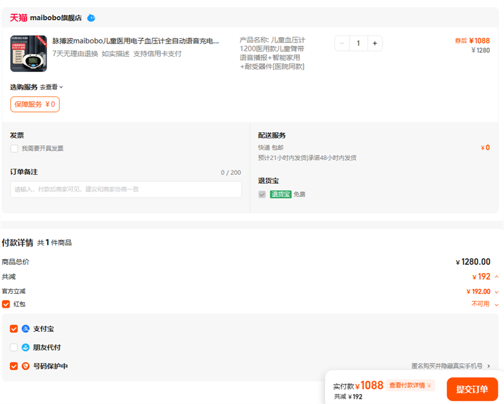Viewport: 504px width, 404px height.
Task: Click the 订单备注 remark input field
Action: click(126, 189)
